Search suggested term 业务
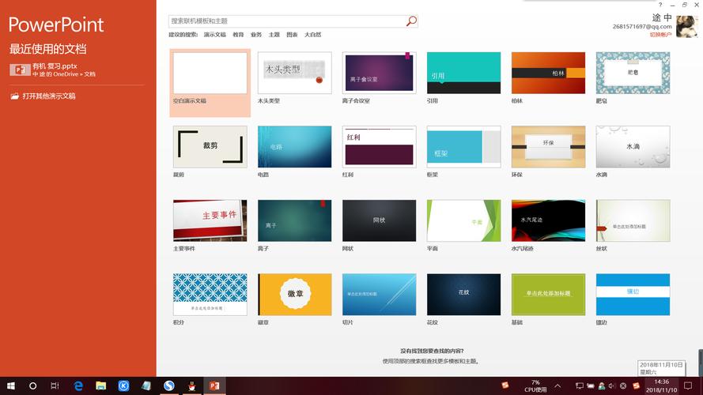Viewport: 703px width, 395px height. [x=256, y=35]
